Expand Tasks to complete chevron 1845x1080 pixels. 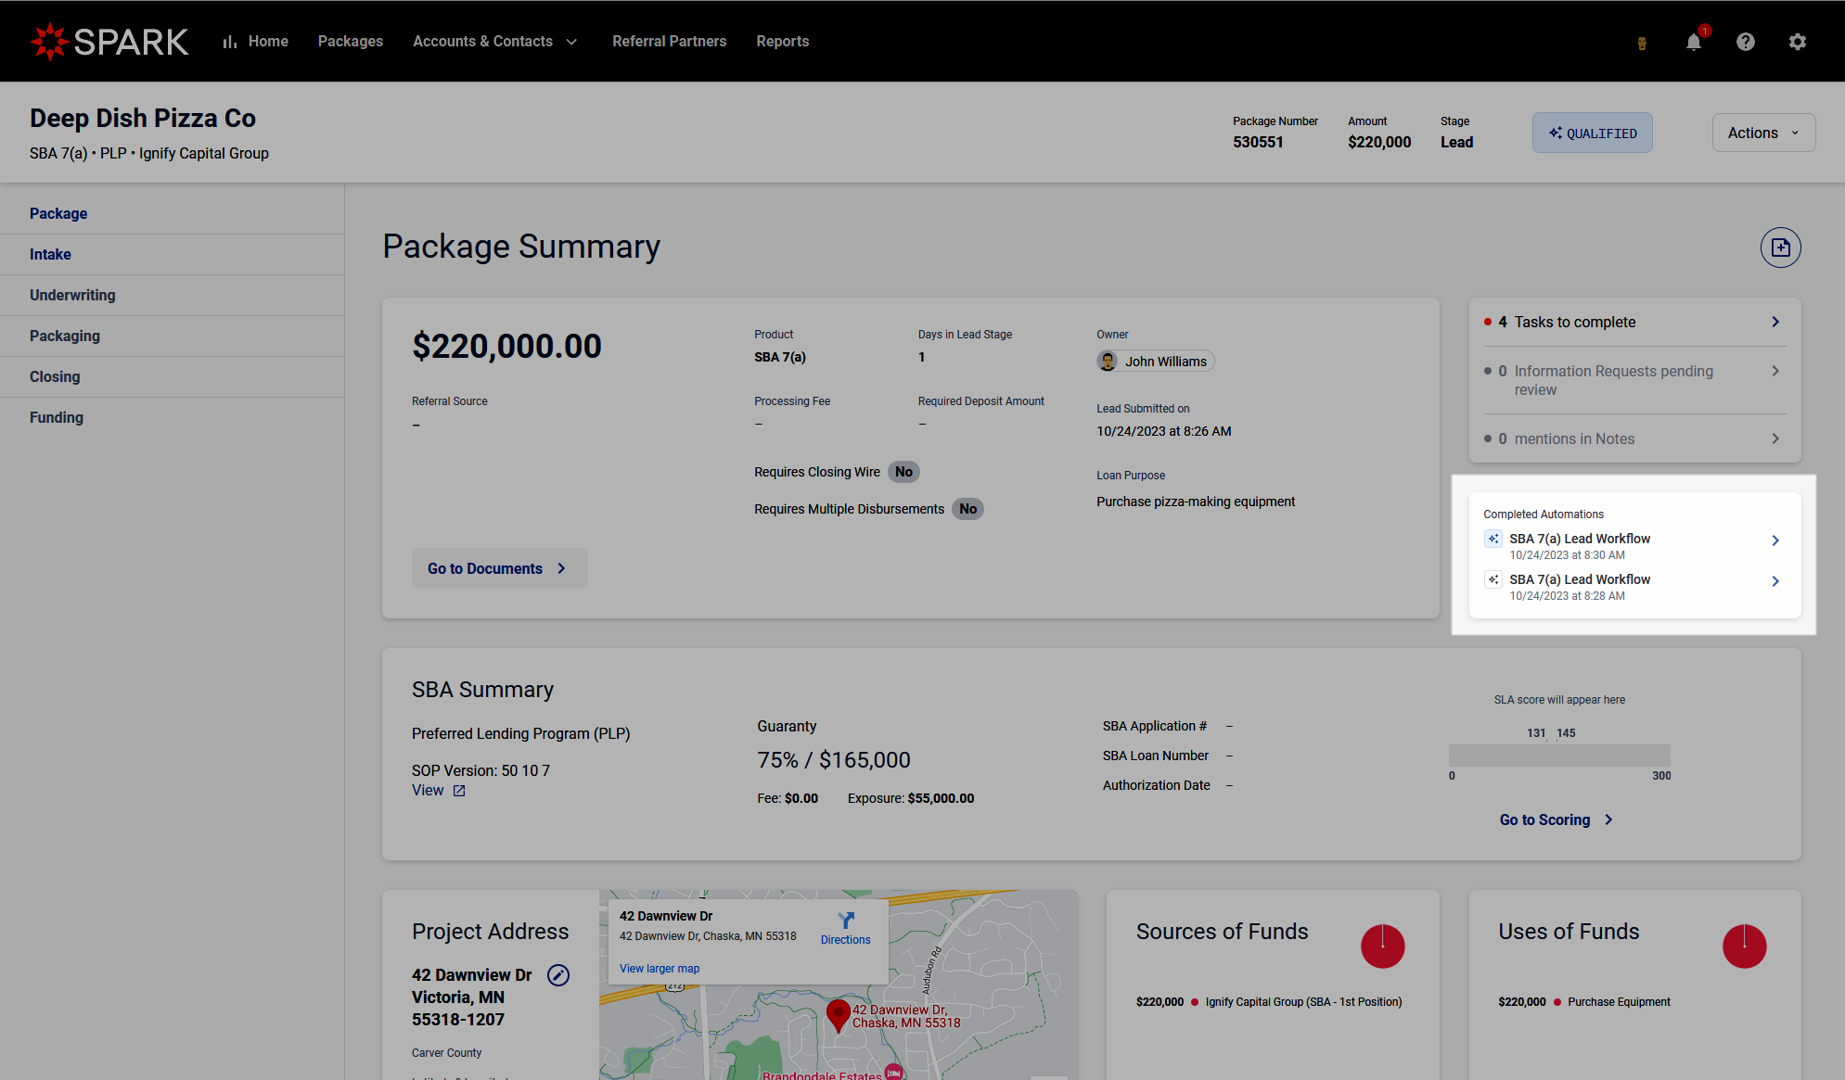(x=1775, y=322)
